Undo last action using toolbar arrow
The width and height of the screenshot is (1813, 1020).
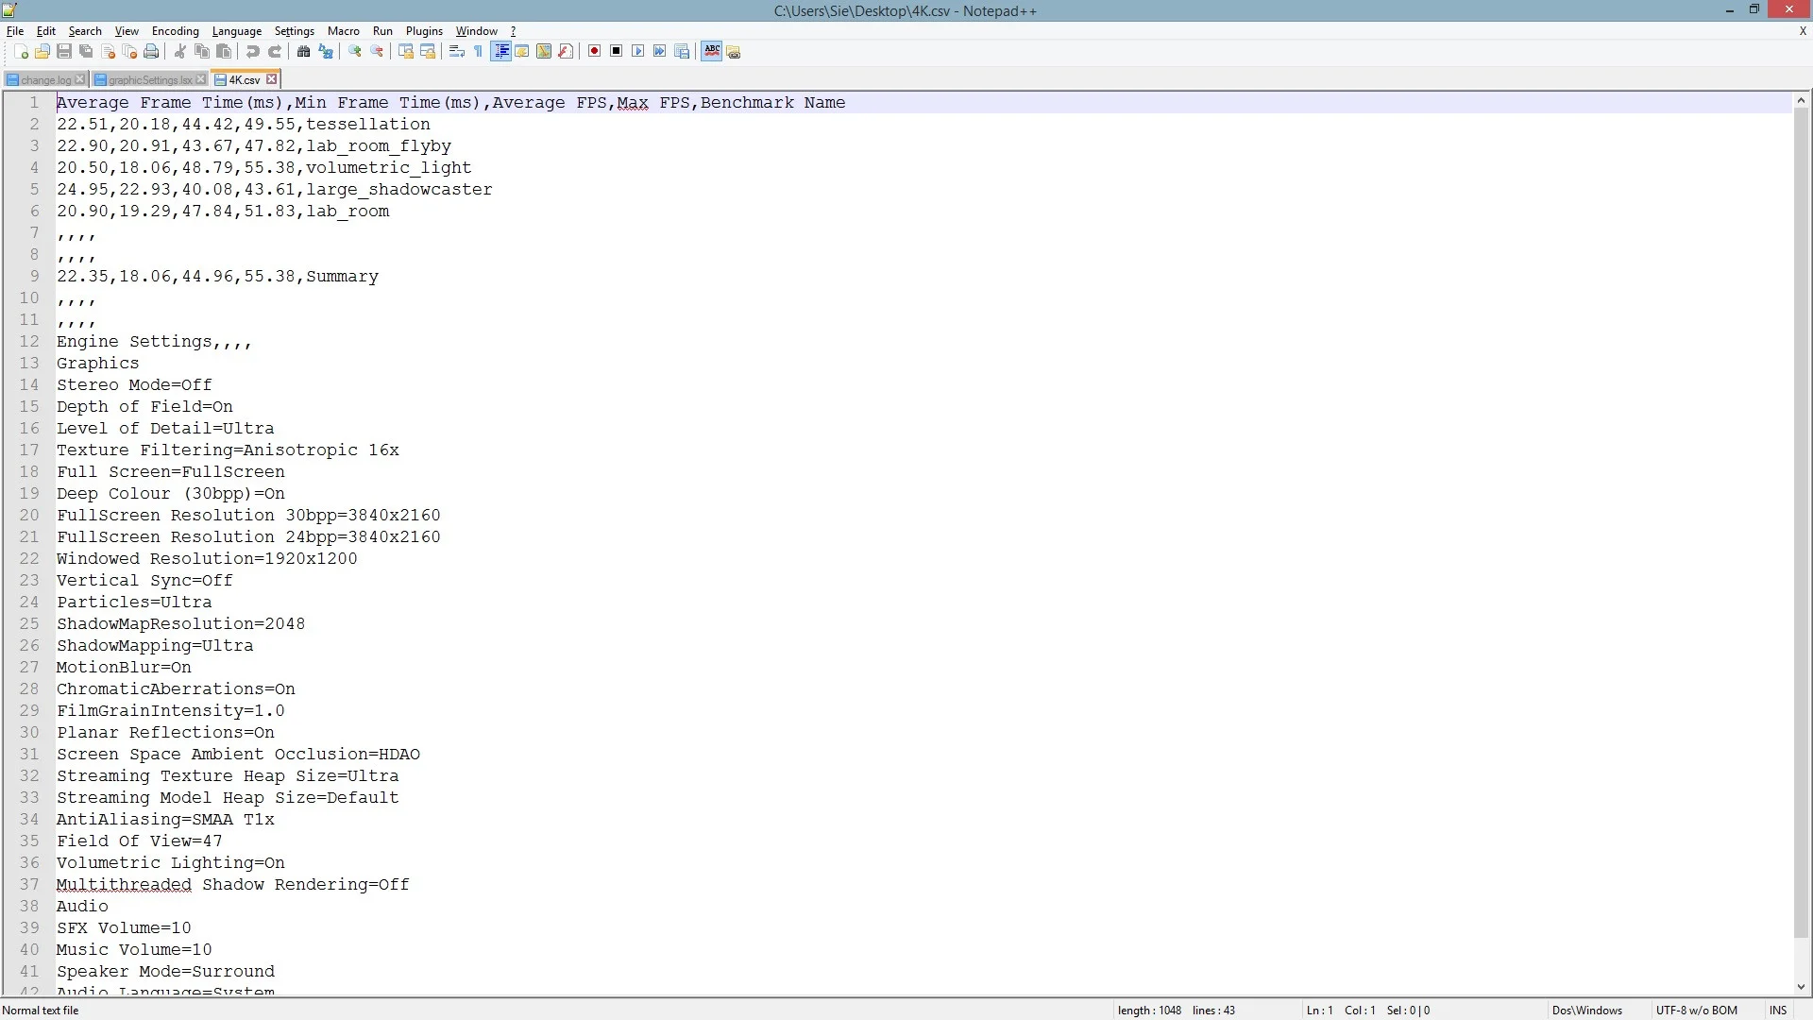[x=253, y=52]
